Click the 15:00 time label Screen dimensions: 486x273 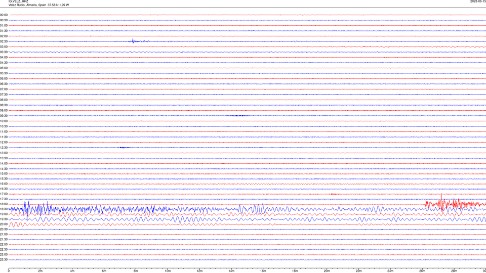pos(4,173)
